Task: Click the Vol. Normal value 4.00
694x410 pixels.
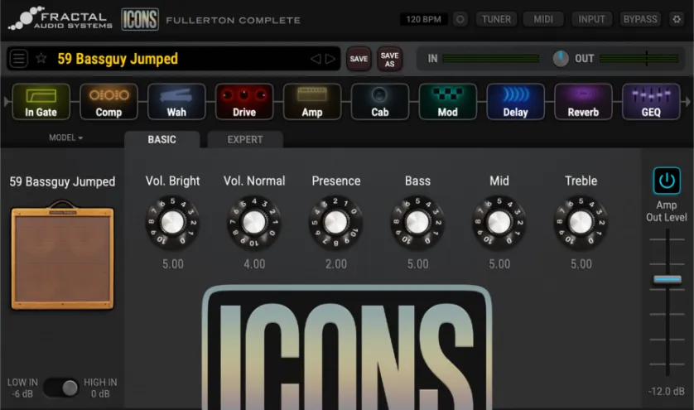Action: click(x=254, y=264)
